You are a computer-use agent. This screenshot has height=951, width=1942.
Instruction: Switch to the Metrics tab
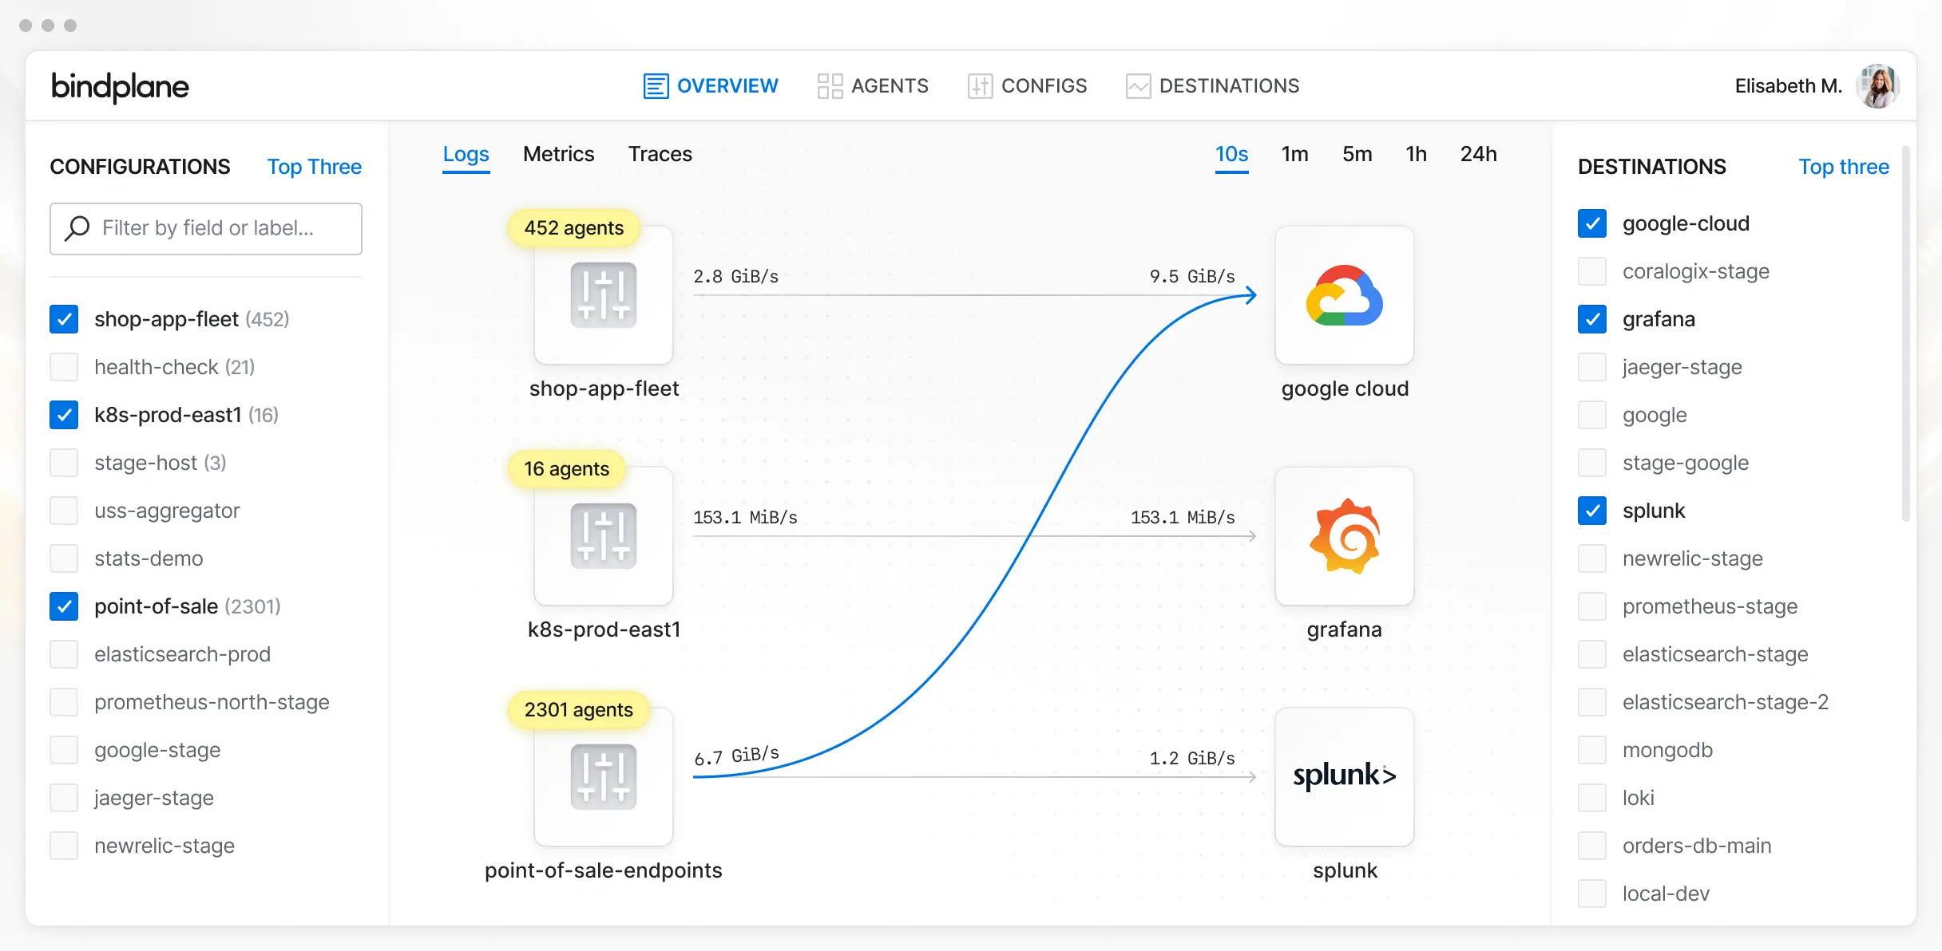[558, 154]
